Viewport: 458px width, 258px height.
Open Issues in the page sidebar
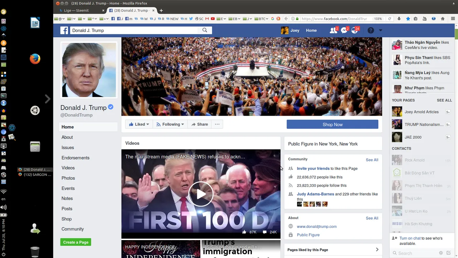click(x=68, y=147)
